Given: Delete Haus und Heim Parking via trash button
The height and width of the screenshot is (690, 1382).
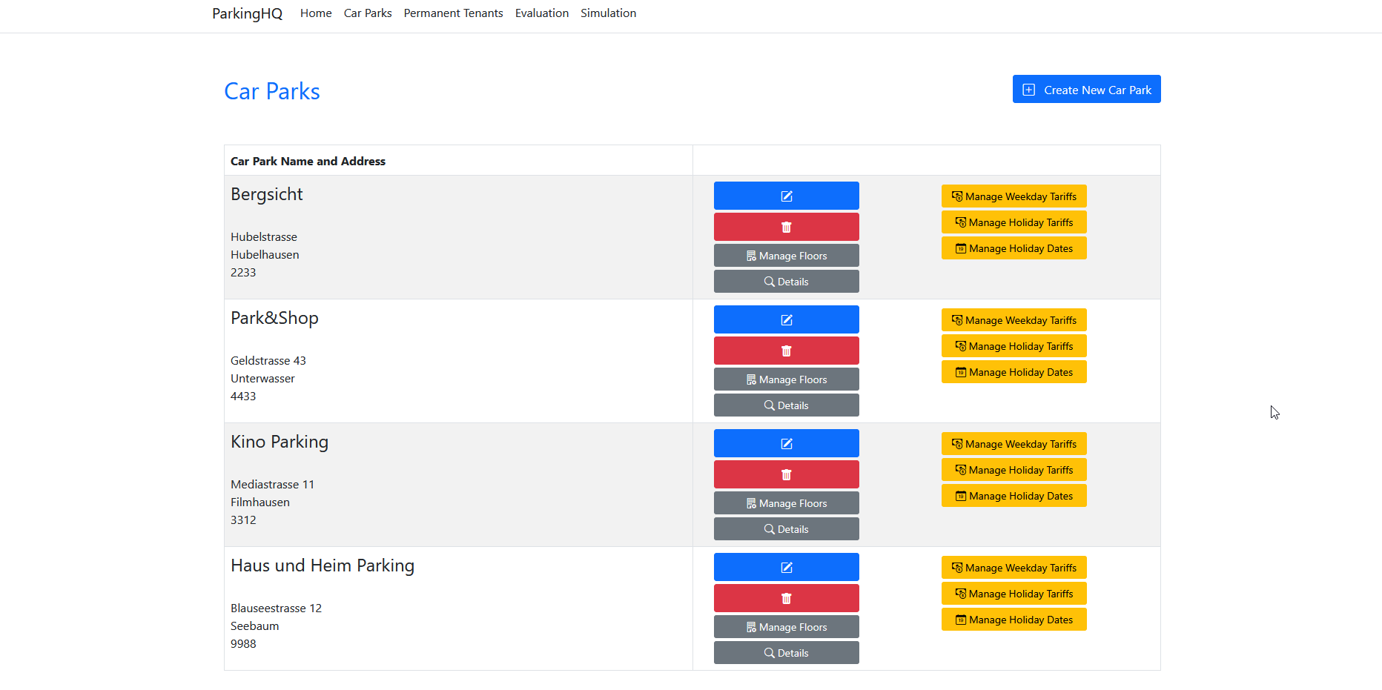Looking at the screenshot, I should tap(786, 598).
